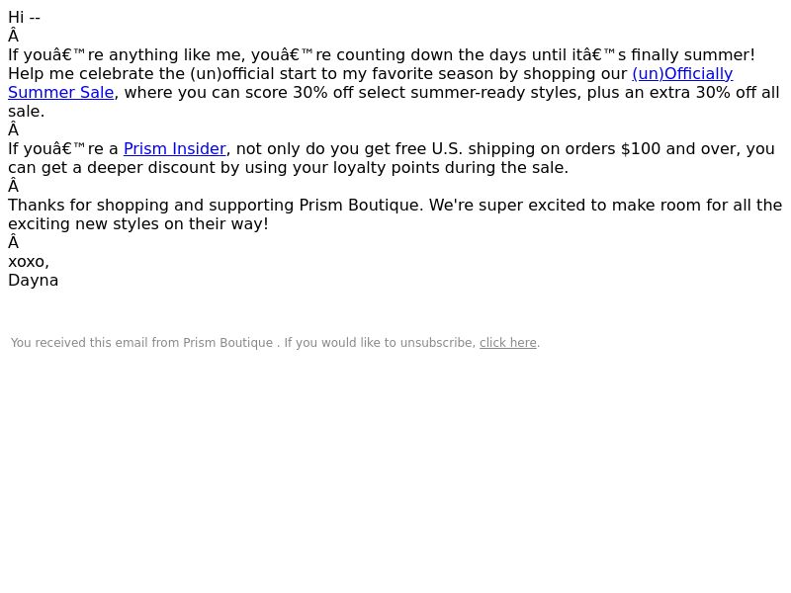This screenshot has height=593, width=791.
Task: Click the 'finally summer!' text
Action: tap(693, 55)
